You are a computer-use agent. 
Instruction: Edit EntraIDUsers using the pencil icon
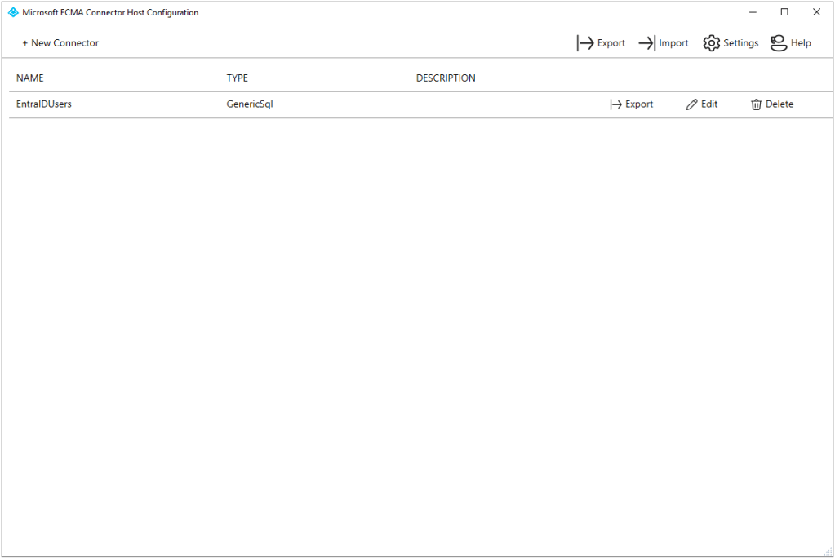[692, 104]
